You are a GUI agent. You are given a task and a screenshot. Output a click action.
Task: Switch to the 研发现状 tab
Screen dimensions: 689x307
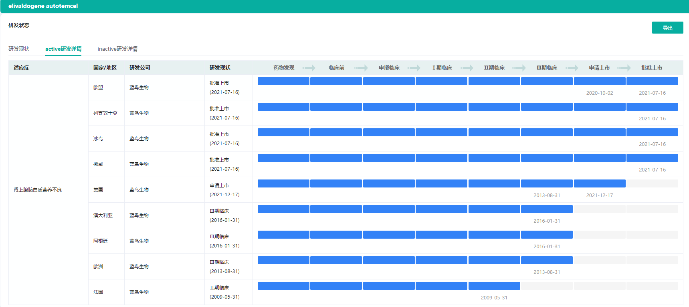pyautogui.click(x=19, y=49)
